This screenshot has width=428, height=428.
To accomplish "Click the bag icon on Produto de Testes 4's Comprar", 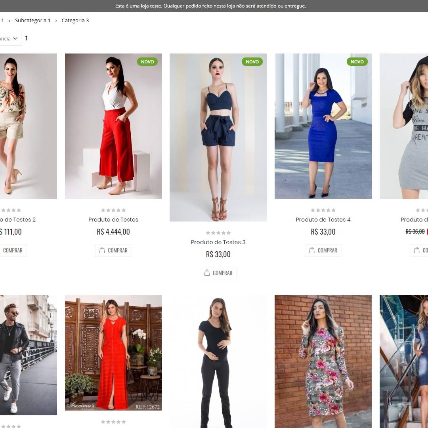I will (x=312, y=250).
